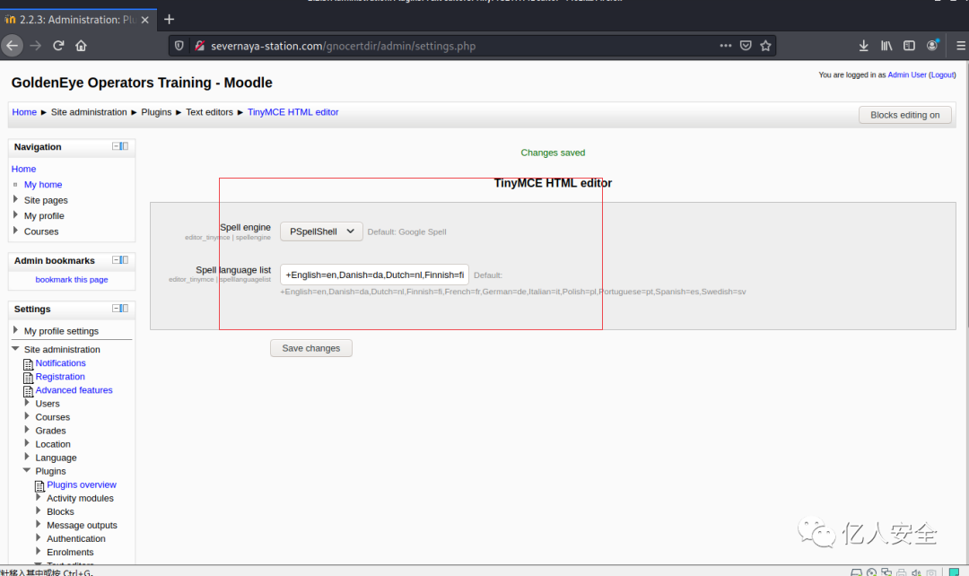Expand Blocks under Plugins

click(39, 511)
